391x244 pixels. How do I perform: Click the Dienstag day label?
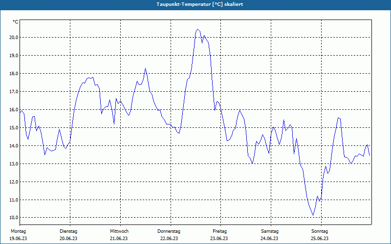pyautogui.click(x=68, y=231)
